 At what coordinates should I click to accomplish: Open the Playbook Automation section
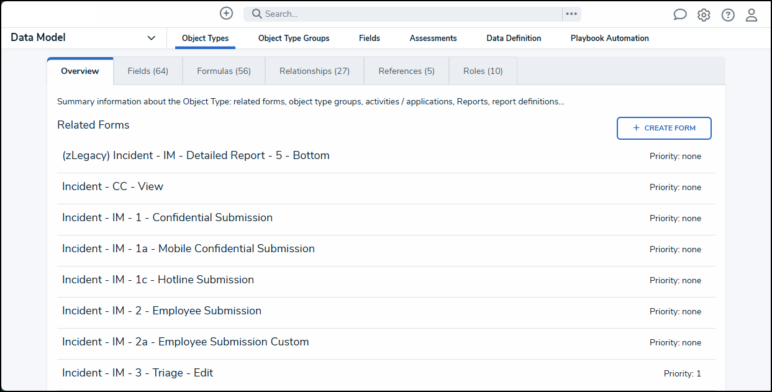pyautogui.click(x=609, y=38)
